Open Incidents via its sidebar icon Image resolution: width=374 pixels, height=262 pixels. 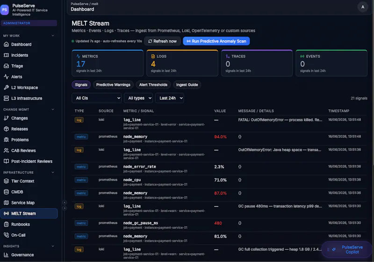6,55
